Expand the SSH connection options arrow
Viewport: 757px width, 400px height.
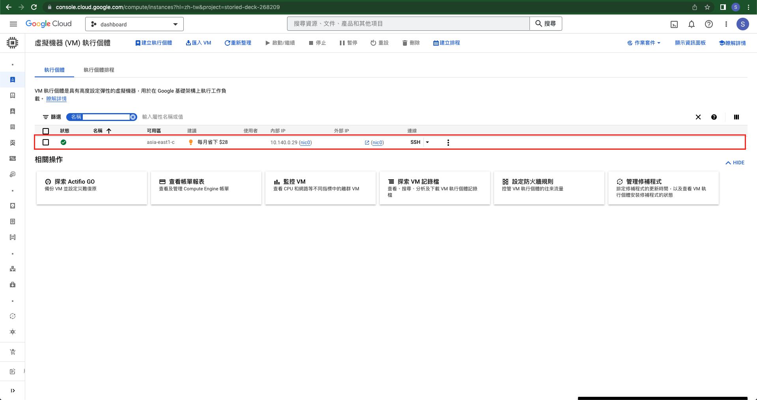pyautogui.click(x=427, y=142)
